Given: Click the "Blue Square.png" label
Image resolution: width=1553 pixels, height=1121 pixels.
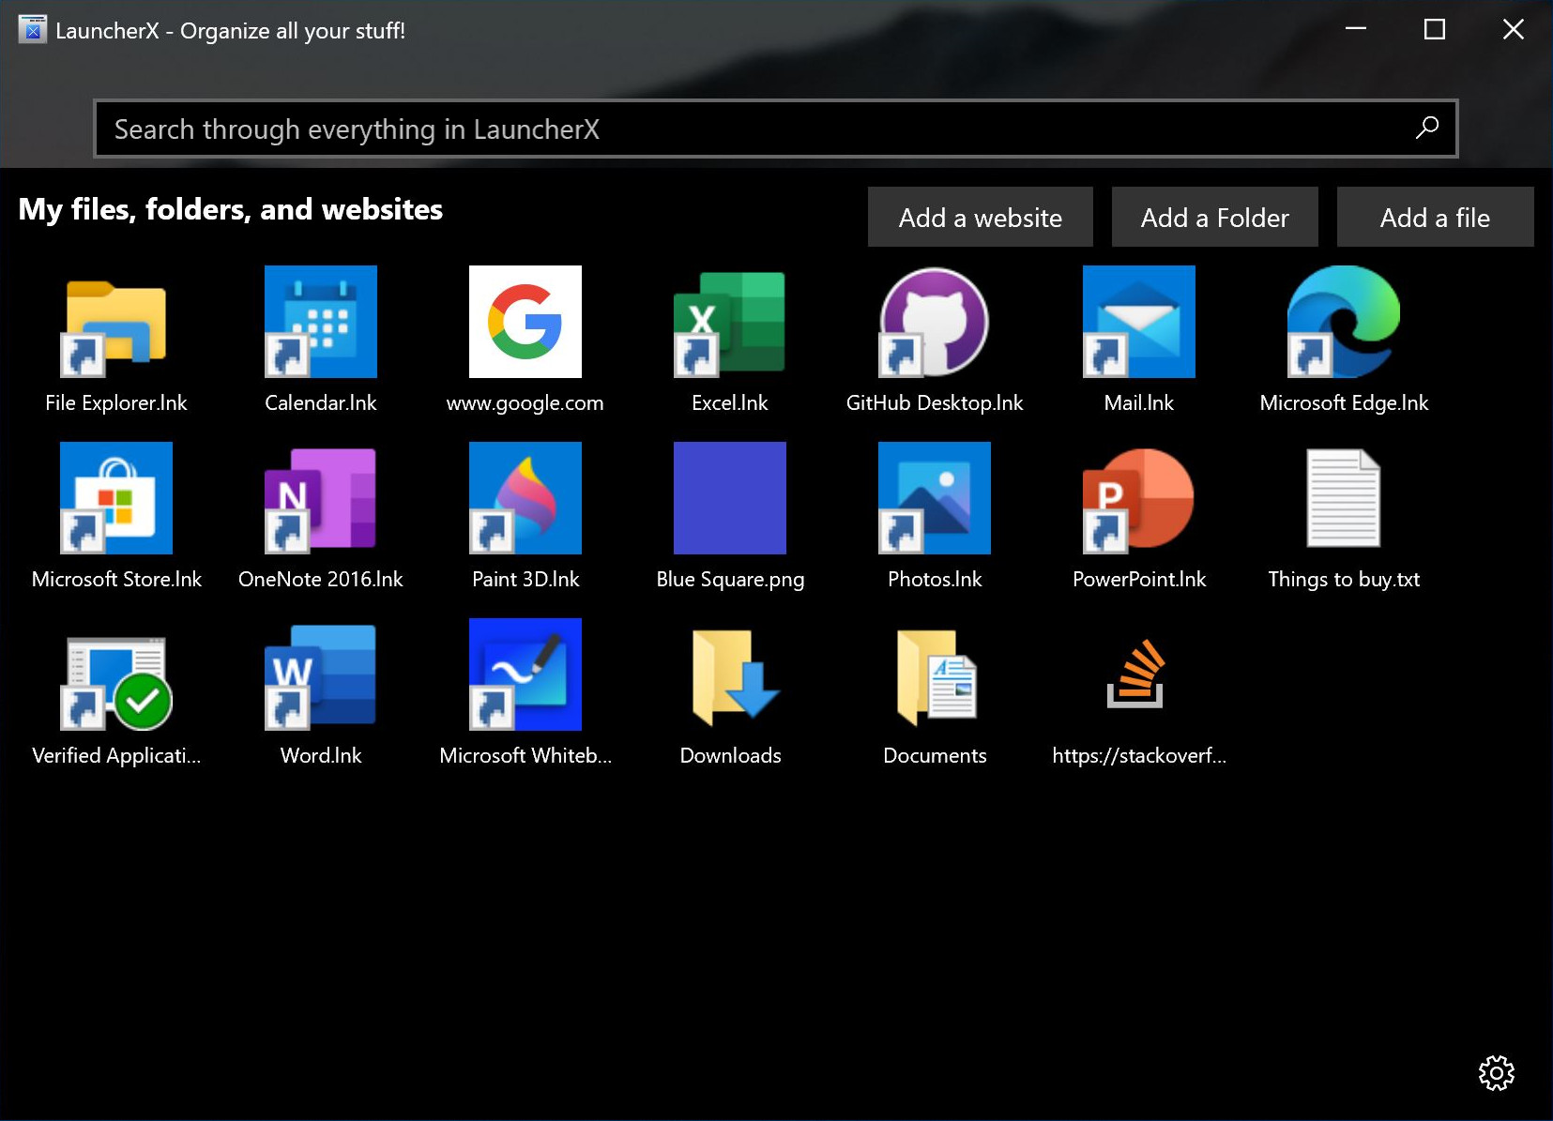Looking at the screenshot, I should point(730,579).
